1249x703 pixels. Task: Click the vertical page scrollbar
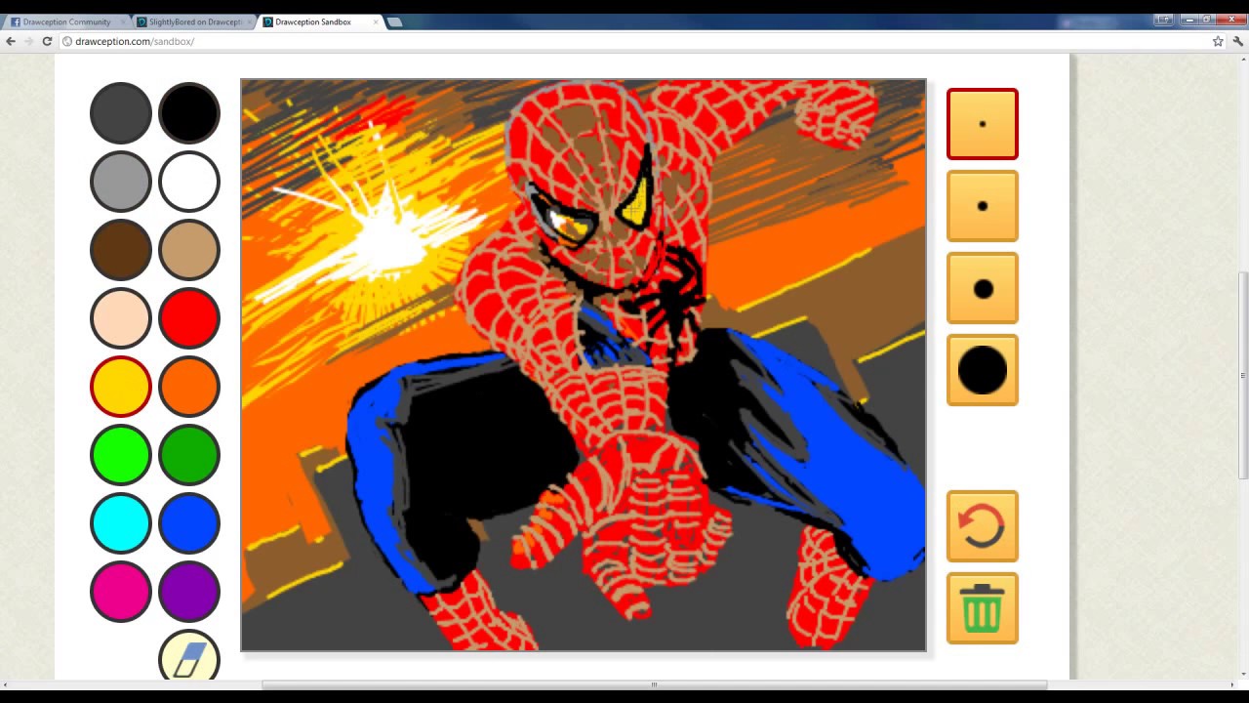(x=1242, y=376)
